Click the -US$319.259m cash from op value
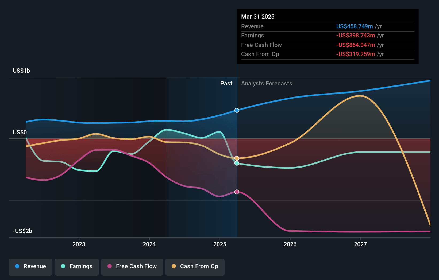 (x=356, y=54)
